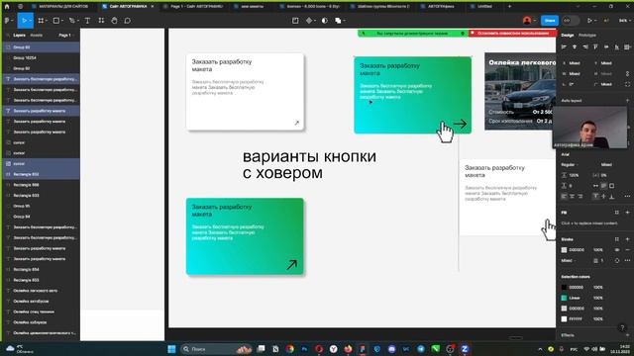634x356 pixels.
Task: Click the Align horizontal centers icon
Action: click(x=575, y=47)
